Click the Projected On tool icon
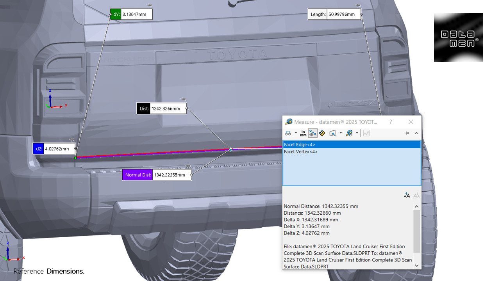The image size is (500, 281). (332, 133)
